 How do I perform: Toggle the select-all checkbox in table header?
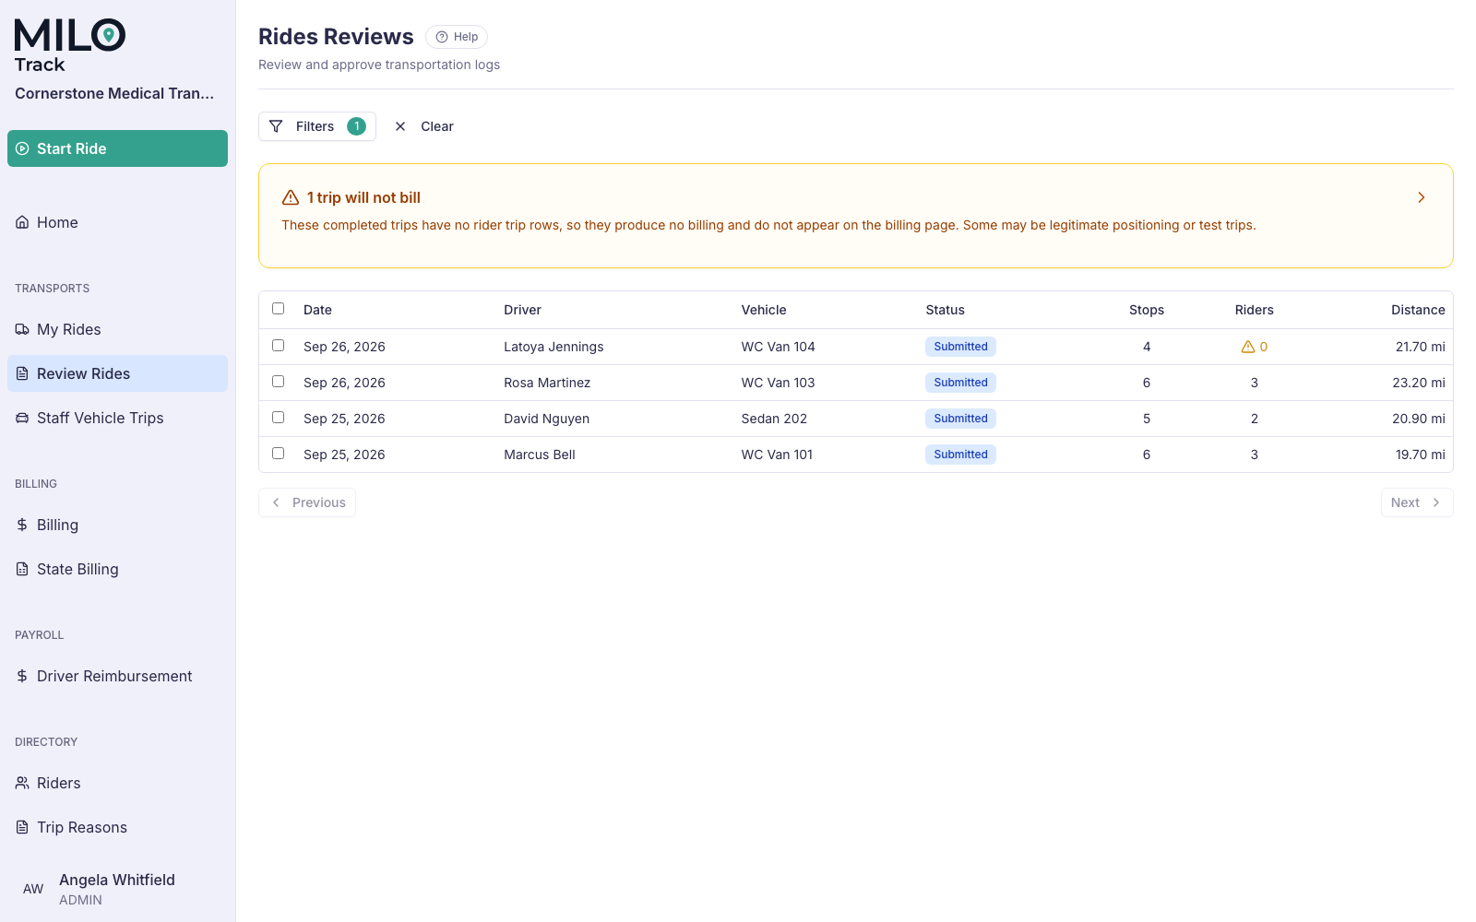[x=279, y=309]
